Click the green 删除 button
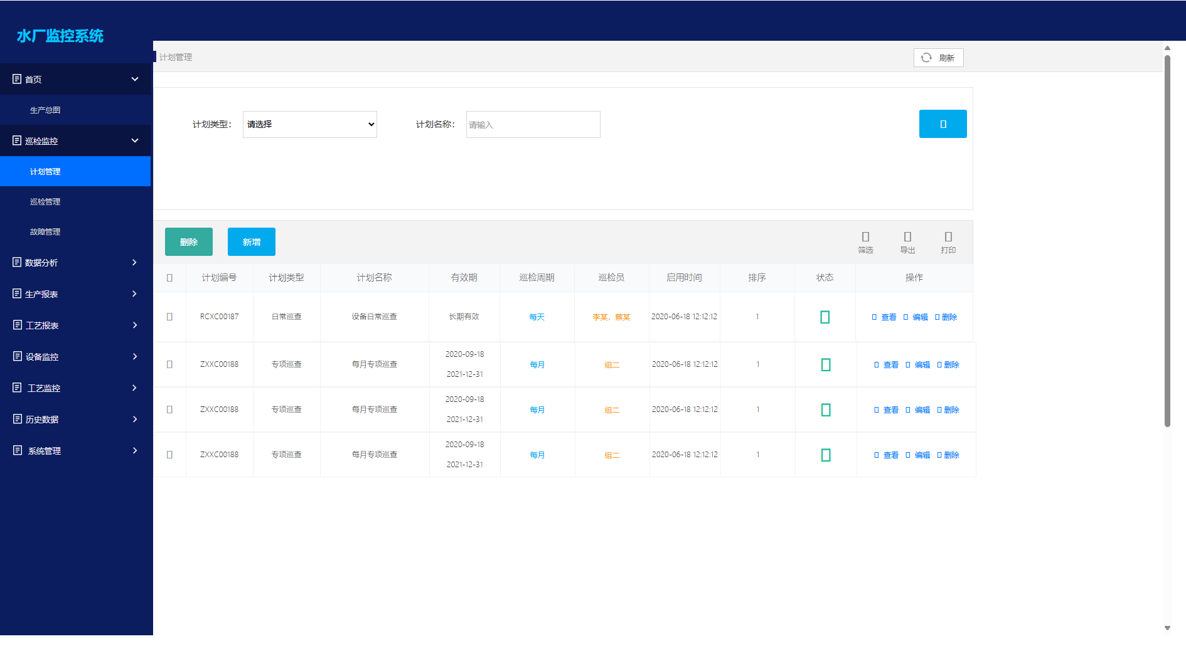This screenshot has width=1186, height=661. 189,241
